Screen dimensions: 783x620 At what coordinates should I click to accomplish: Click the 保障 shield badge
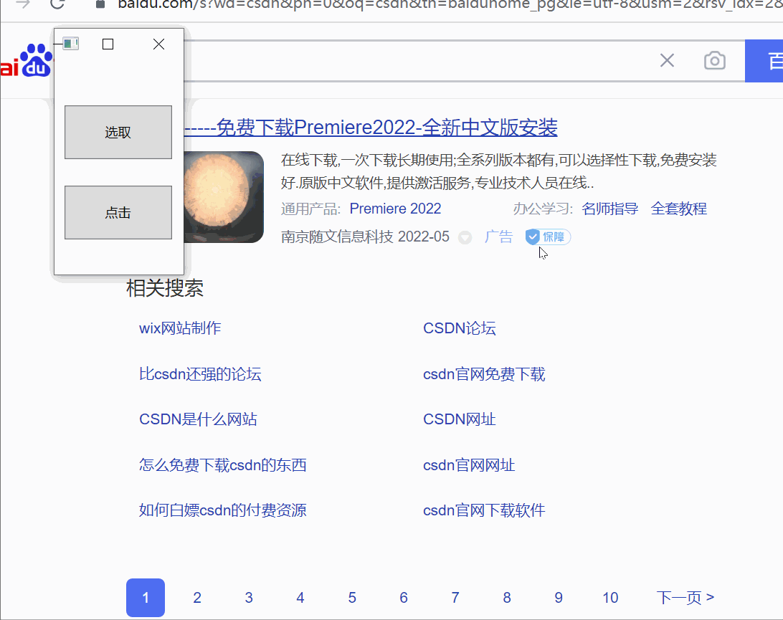pyautogui.click(x=548, y=237)
